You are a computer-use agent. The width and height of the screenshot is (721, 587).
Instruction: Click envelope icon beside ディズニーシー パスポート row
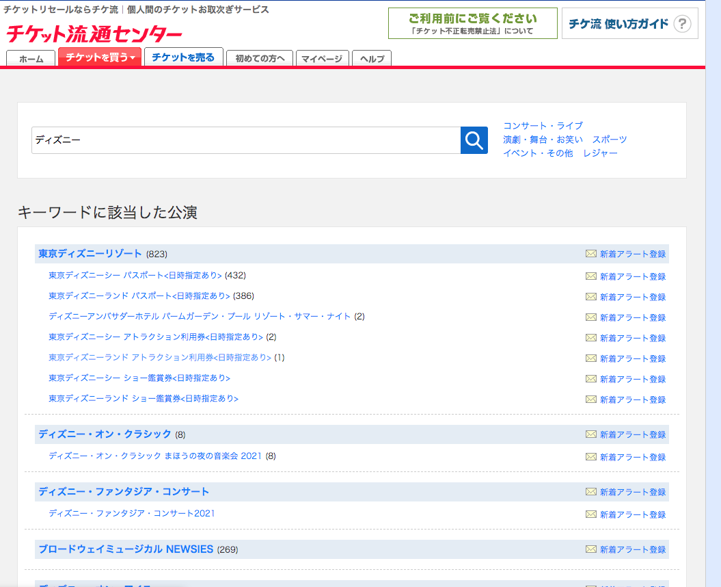591,276
